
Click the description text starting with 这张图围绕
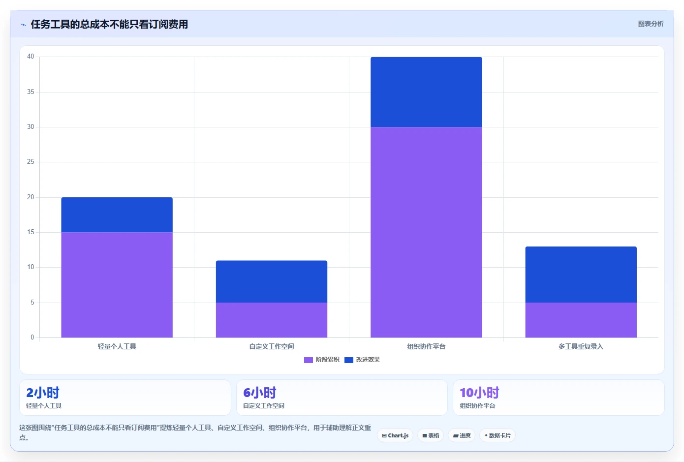195,432
